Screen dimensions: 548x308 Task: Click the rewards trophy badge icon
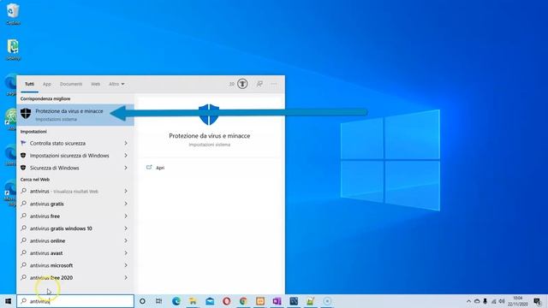pos(242,84)
